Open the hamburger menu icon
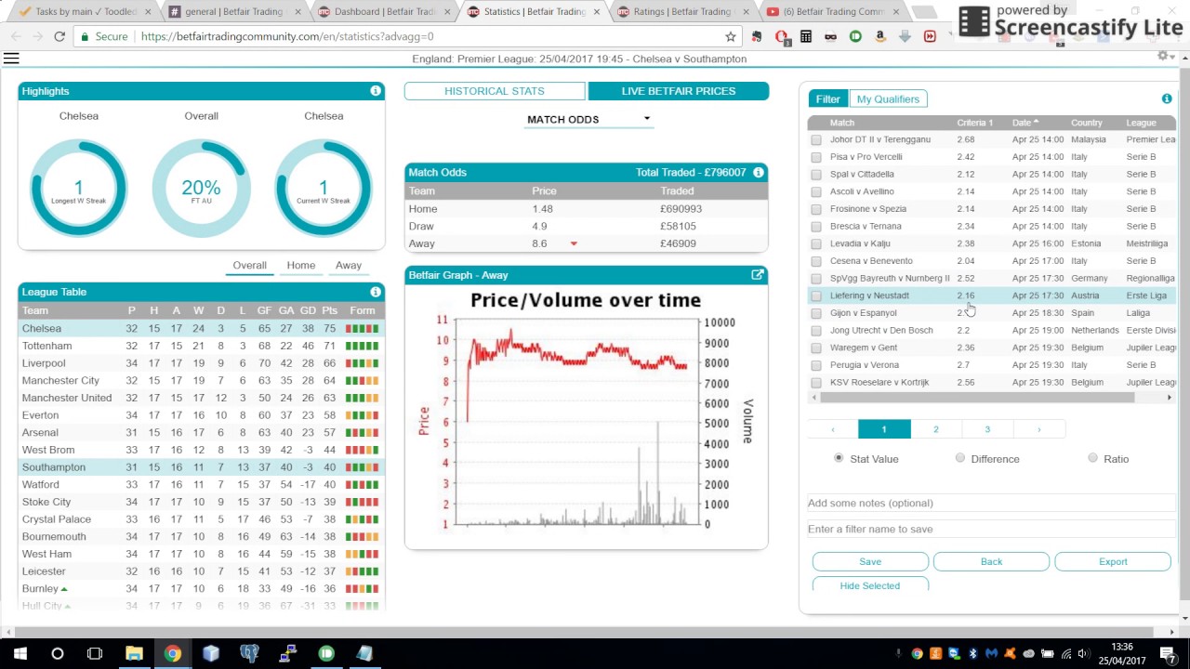The height and width of the screenshot is (669, 1190). (11, 59)
